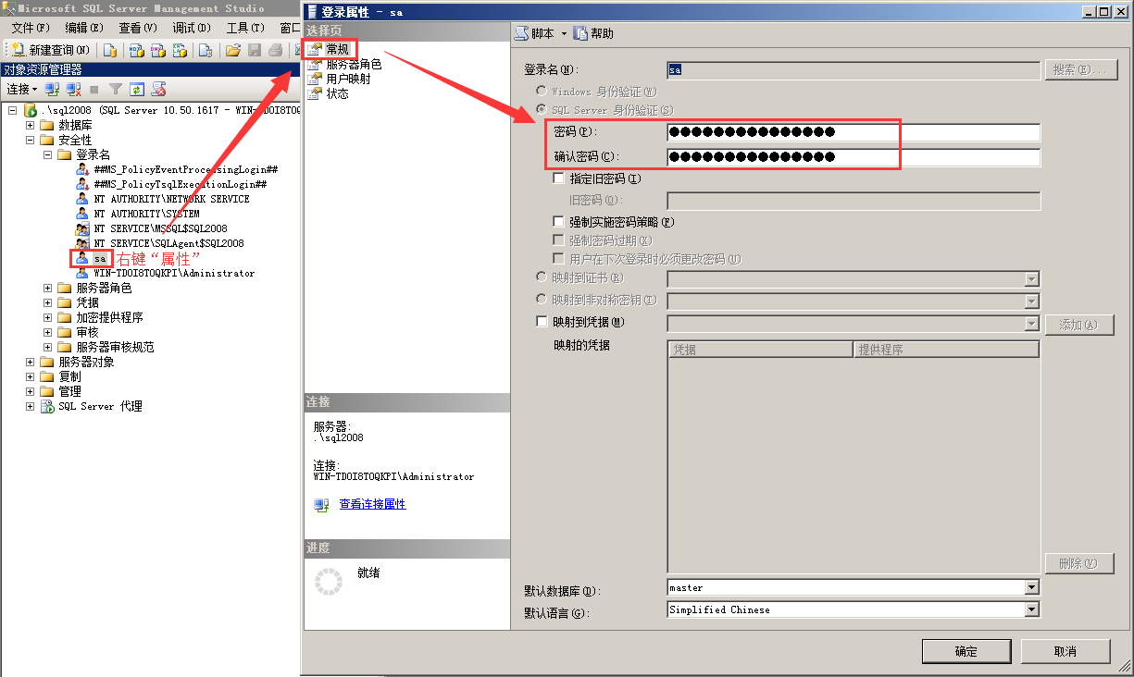This screenshot has width=1134, height=677.
Task: Expand the 审核 tree node
Action: click(48, 332)
